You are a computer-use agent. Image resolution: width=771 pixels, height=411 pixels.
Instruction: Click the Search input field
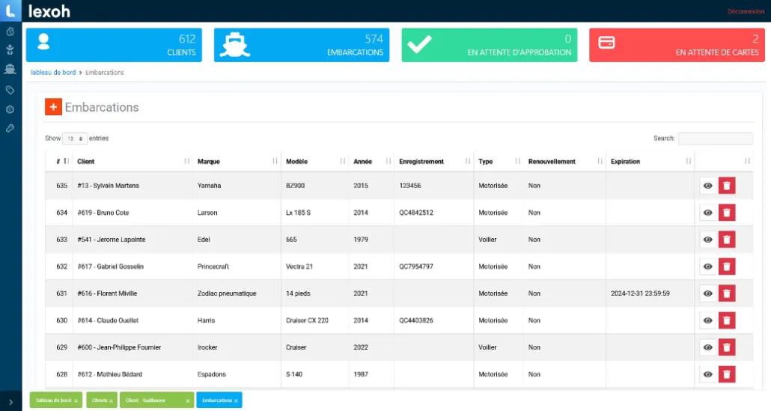[715, 138]
